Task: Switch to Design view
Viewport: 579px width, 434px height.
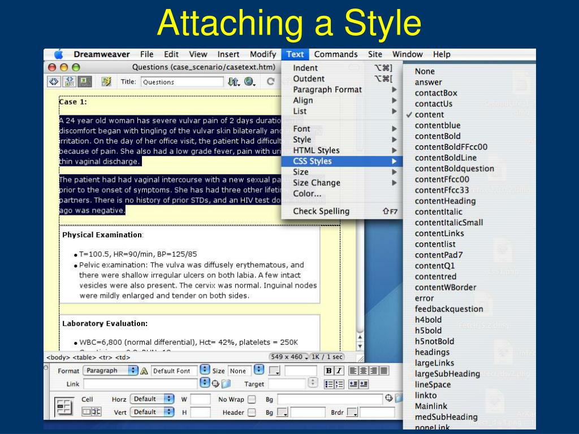Action: tap(84, 81)
